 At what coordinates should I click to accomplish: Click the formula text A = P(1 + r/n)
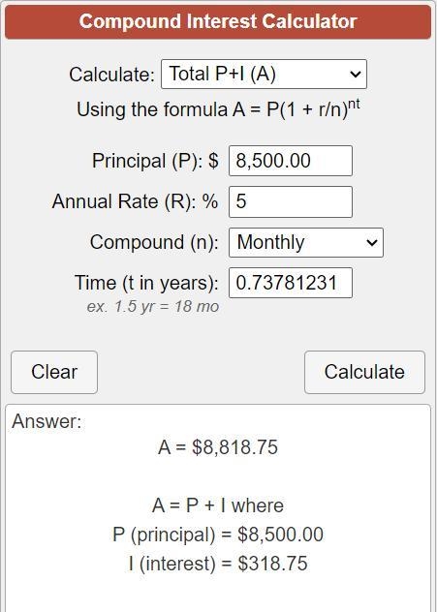[218, 108]
